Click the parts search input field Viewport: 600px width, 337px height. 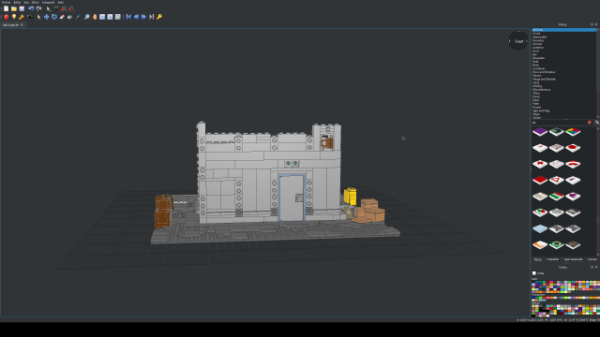coord(559,123)
